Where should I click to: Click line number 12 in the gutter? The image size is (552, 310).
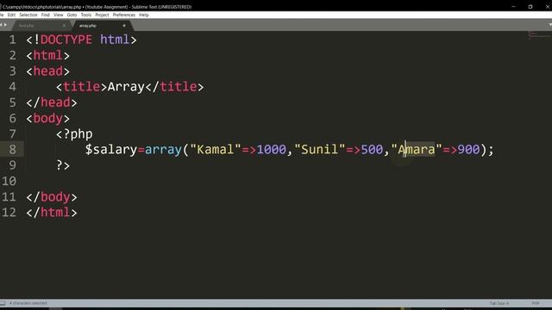coord(9,213)
